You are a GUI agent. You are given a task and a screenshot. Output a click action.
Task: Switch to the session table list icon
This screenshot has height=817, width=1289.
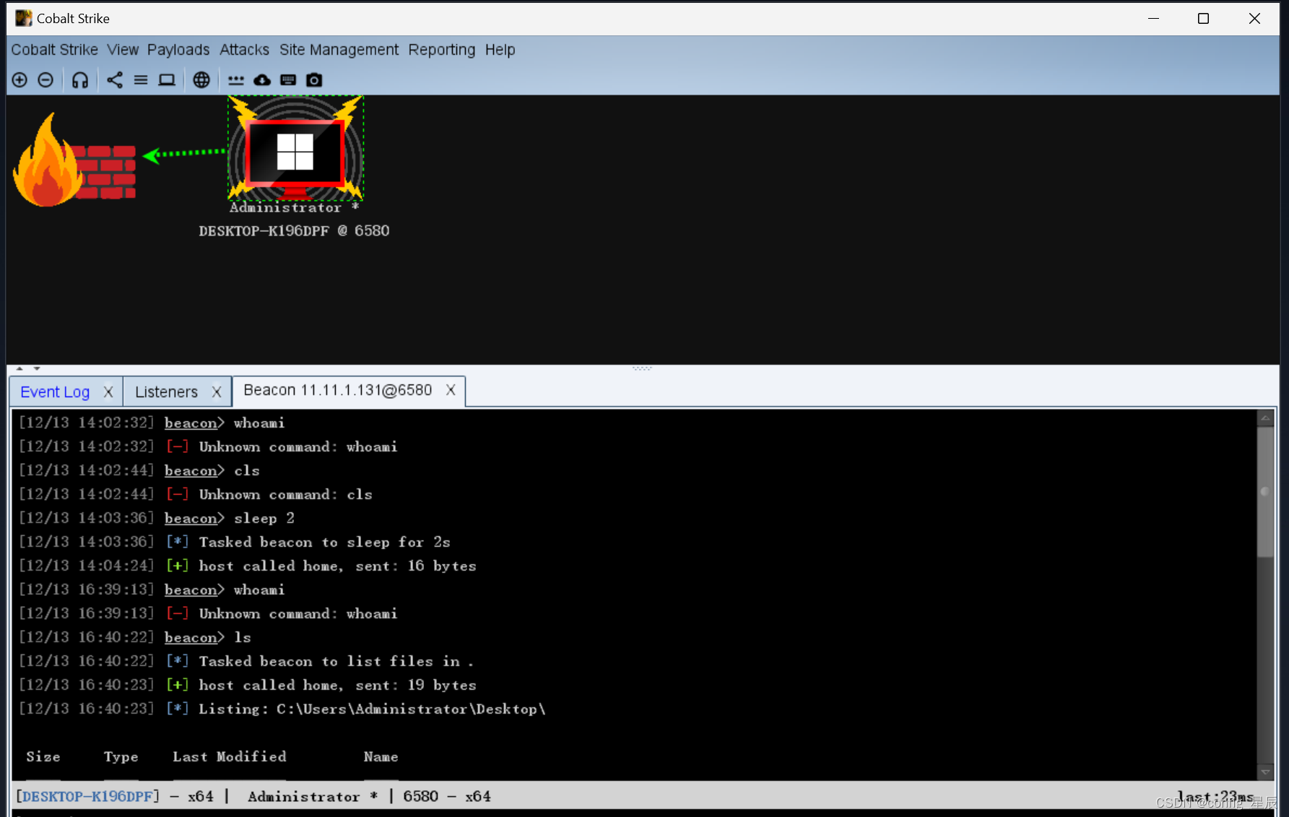141,80
